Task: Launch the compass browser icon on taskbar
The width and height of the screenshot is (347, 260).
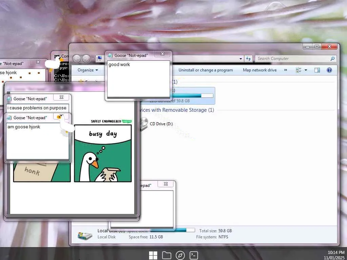Action: click(x=180, y=255)
